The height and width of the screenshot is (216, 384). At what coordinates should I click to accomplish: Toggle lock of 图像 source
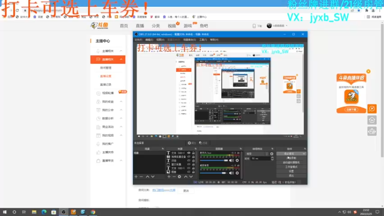click(x=193, y=172)
